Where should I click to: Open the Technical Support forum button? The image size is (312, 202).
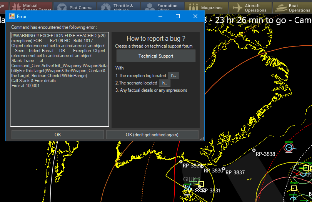[156, 56]
